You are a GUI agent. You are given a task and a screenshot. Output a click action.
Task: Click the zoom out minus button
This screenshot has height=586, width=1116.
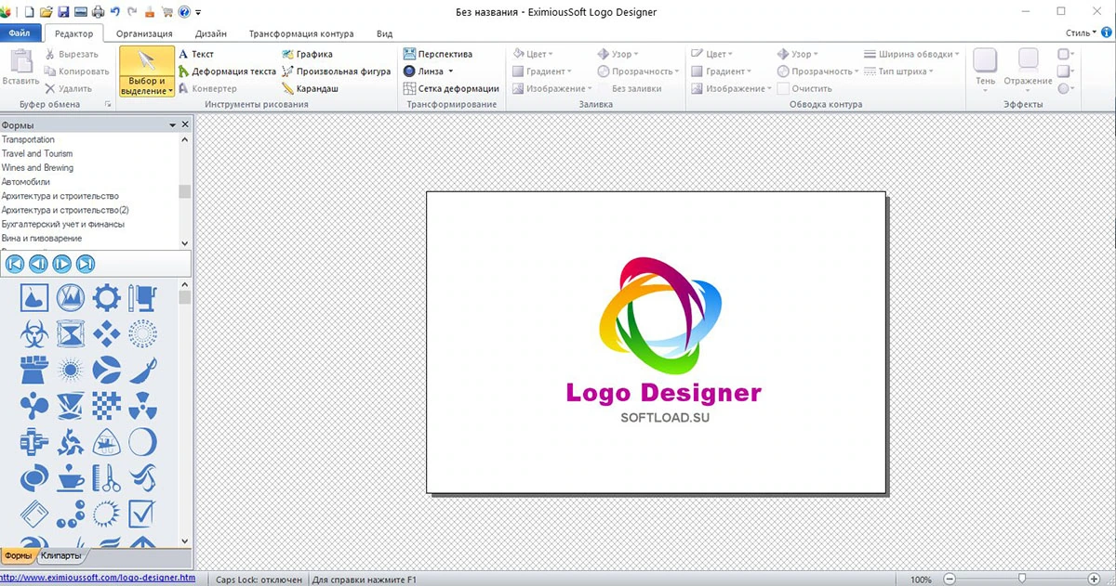coord(950,579)
